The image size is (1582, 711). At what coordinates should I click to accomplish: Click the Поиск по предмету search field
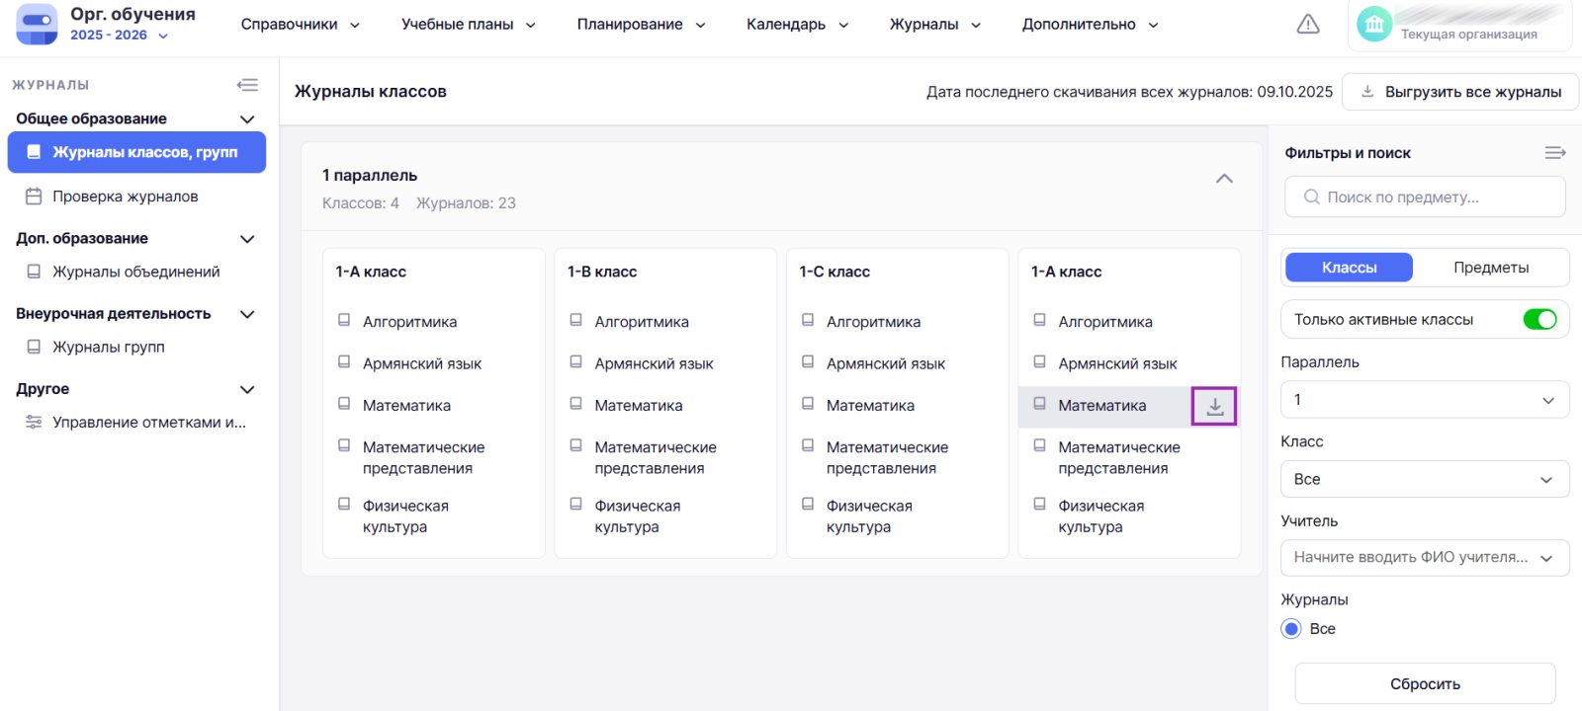tap(1424, 197)
